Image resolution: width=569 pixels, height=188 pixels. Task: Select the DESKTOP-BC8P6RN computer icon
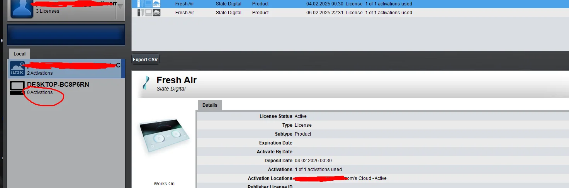17,88
